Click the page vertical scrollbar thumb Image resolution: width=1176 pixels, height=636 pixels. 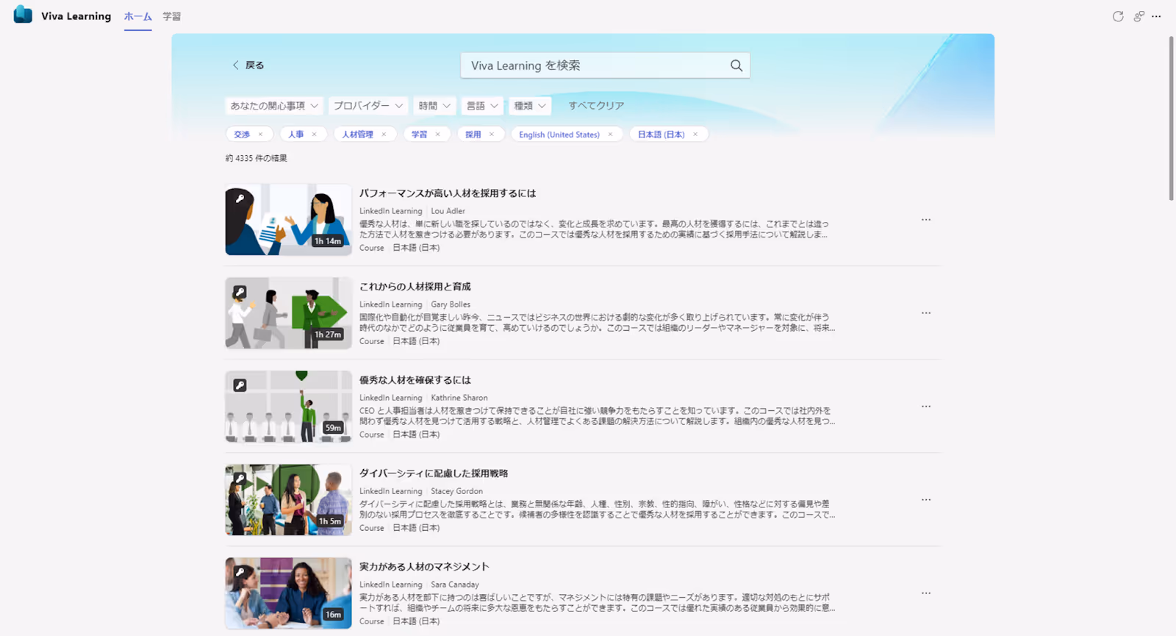[1171, 118]
